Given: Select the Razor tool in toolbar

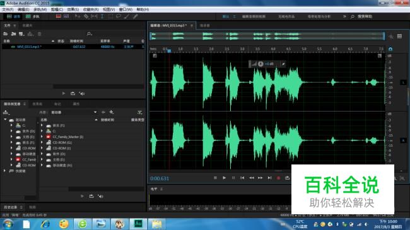Looking at the screenshot, I should 86,16.
